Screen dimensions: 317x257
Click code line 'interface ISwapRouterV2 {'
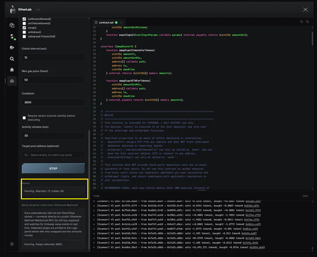click(x=118, y=46)
